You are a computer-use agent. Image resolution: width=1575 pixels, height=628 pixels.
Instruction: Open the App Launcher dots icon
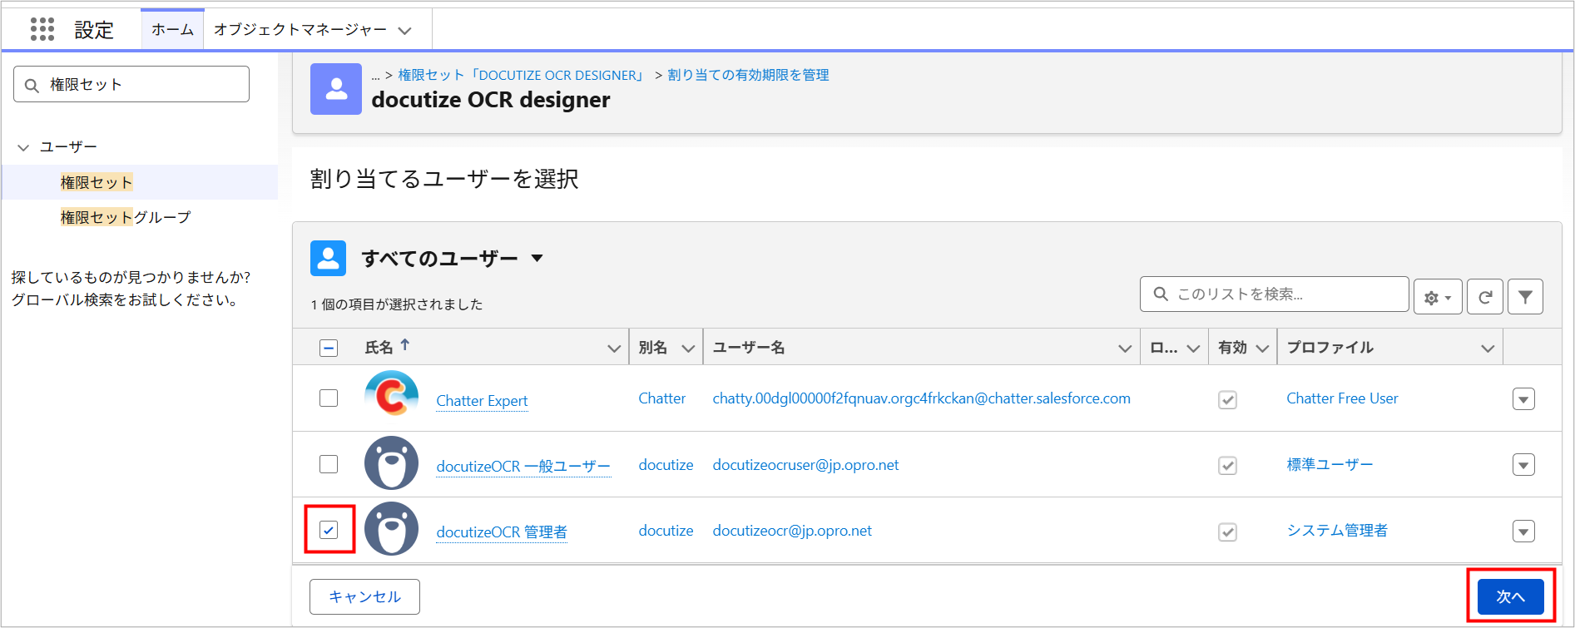point(42,29)
